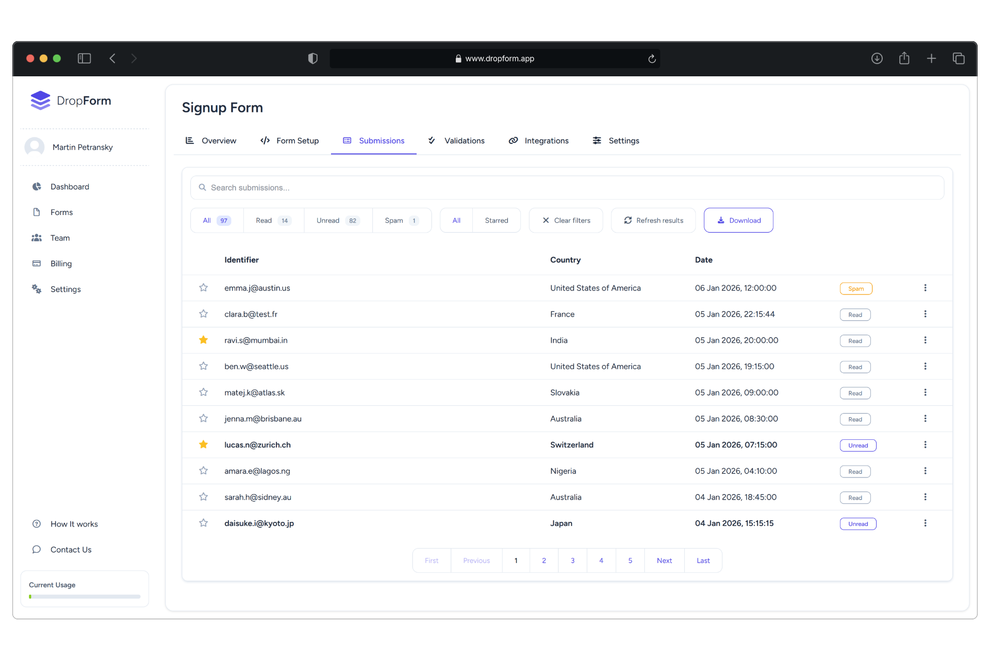This screenshot has width=990, height=660.
Task: Click the Current Usage progress bar
Action: 84,596
